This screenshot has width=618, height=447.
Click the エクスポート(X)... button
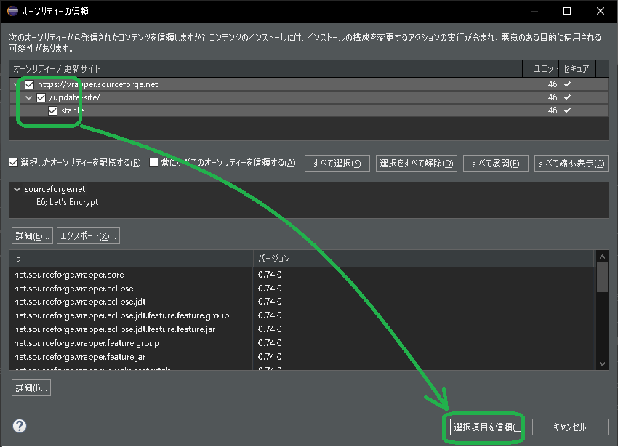tap(88, 235)
